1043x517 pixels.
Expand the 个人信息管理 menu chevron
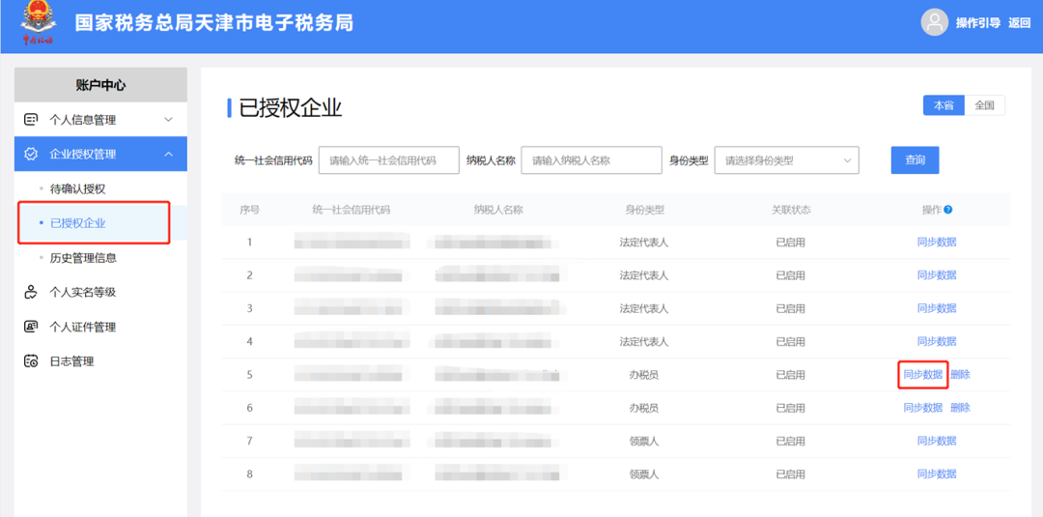(x=168, y=120)
